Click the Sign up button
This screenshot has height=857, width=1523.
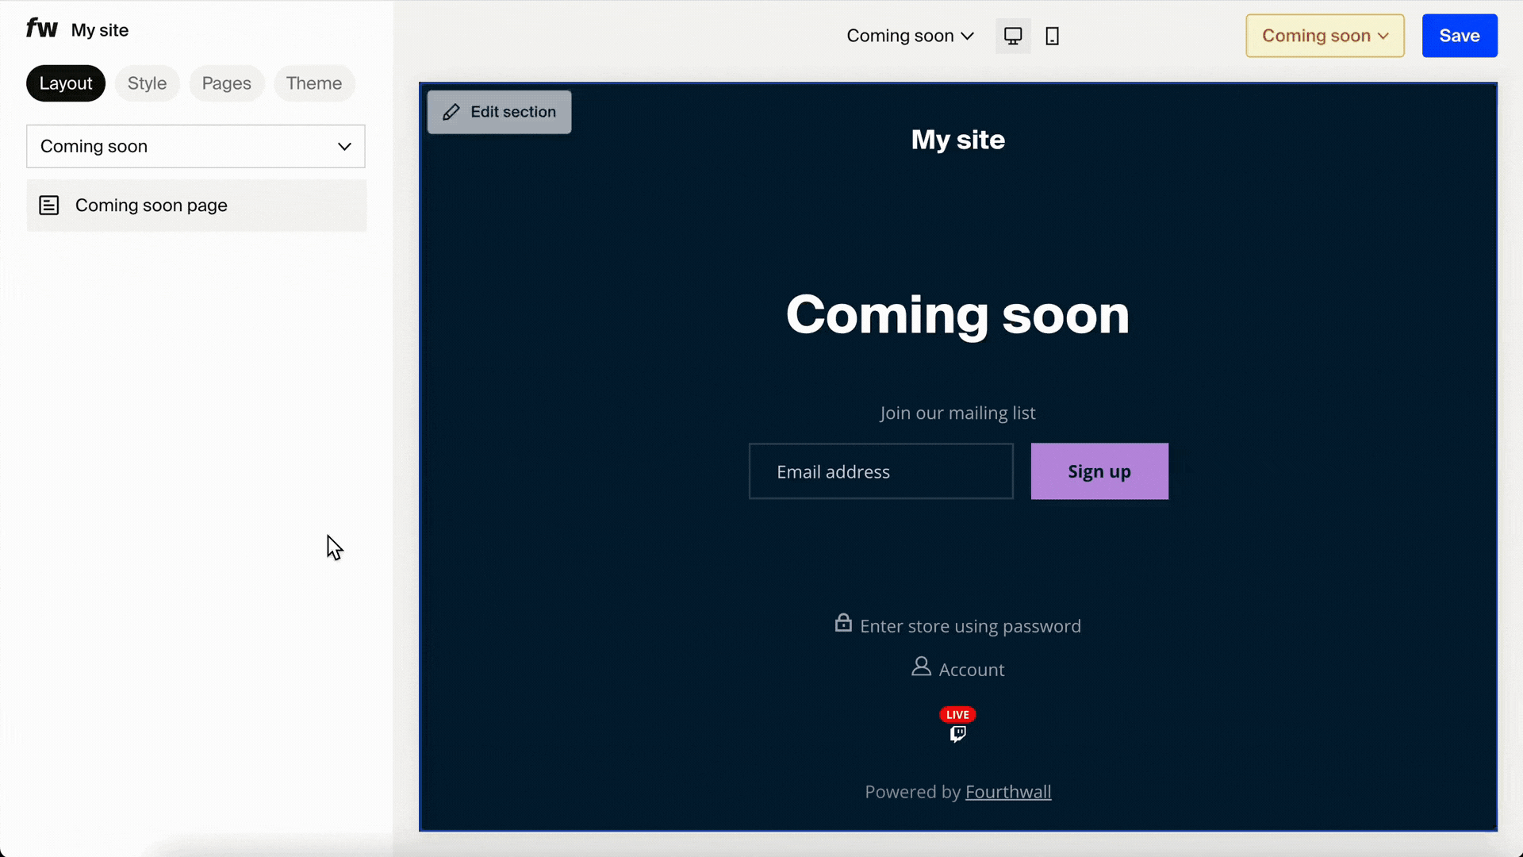[x=1099, y=471]
